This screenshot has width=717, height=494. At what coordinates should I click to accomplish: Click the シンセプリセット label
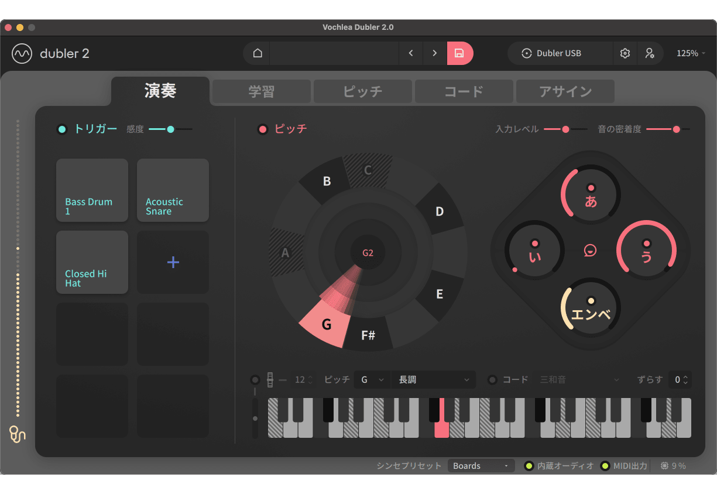click(x=409, y=466)
